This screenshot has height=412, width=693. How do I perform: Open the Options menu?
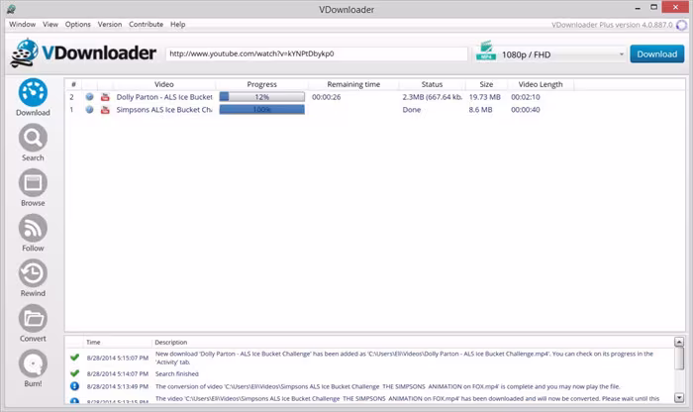[78, 25]
